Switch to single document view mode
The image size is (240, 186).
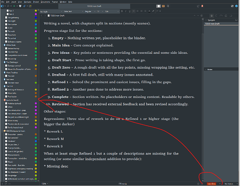pyautogui.click(x=159, y=6)
